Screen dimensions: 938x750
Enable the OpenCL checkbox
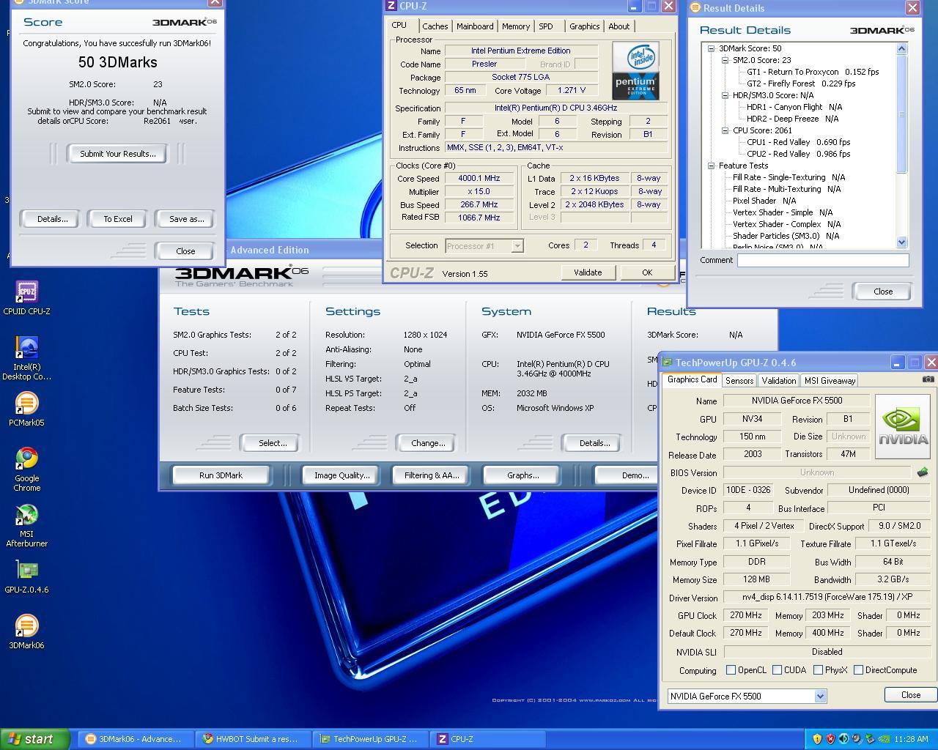[731, 670]
